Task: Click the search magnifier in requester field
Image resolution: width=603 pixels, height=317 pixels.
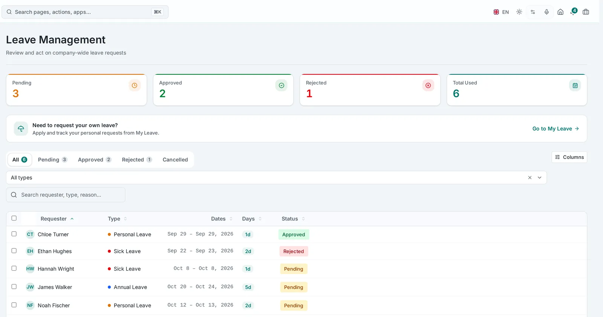Action: click(x=14, y=195)
